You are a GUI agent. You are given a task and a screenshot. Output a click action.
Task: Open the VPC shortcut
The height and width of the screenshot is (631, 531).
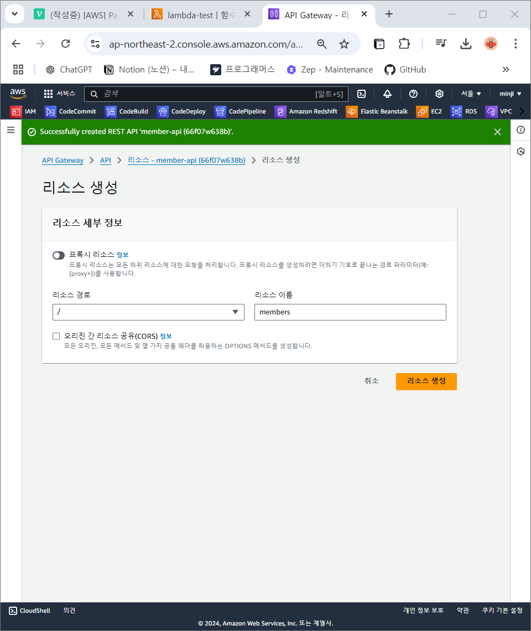pyautogui.click(x=499, y=111)
